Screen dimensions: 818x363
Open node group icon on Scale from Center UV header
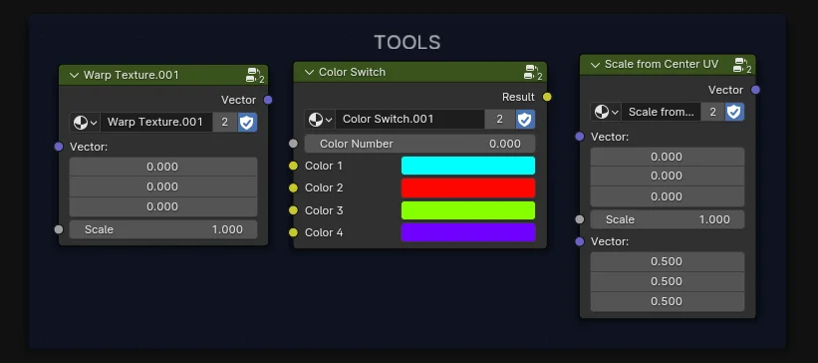tap(742, 65)
